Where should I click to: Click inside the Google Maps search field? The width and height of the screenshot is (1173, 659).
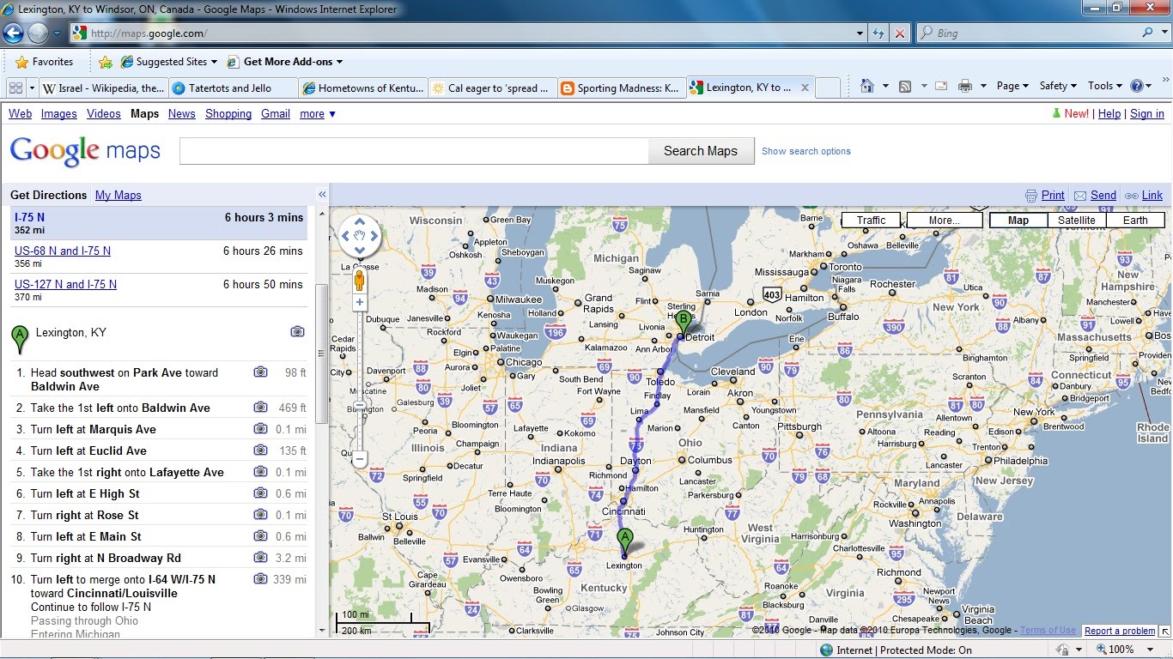pos(414,151)
